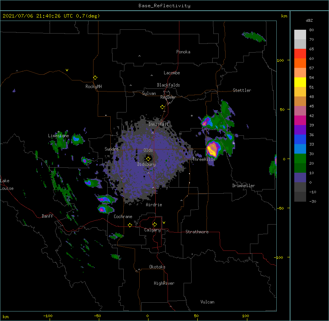The height and width of the screenshot is (321, 329).
Task: Select the purple 36-39 dBZ legend swatch
Action: click(x=300, y=130)
